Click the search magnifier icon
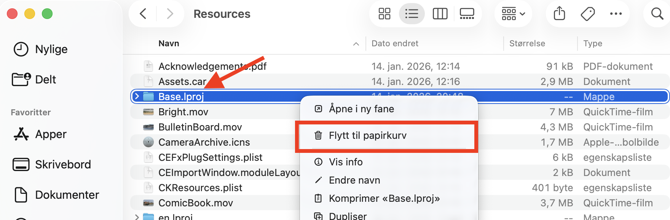The height and width of the screenshot is (220, 670). pos(657,14)
